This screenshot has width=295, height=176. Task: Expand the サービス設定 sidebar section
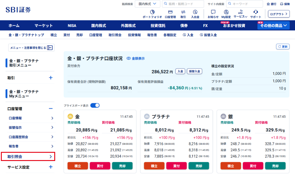[x=50, y=167]
